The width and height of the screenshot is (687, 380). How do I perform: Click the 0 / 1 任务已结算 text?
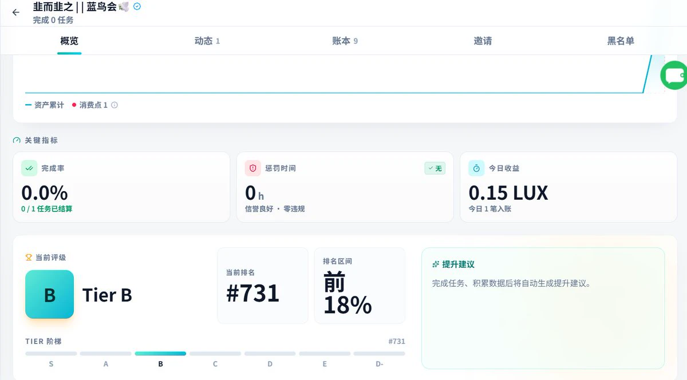click(47, 209)
